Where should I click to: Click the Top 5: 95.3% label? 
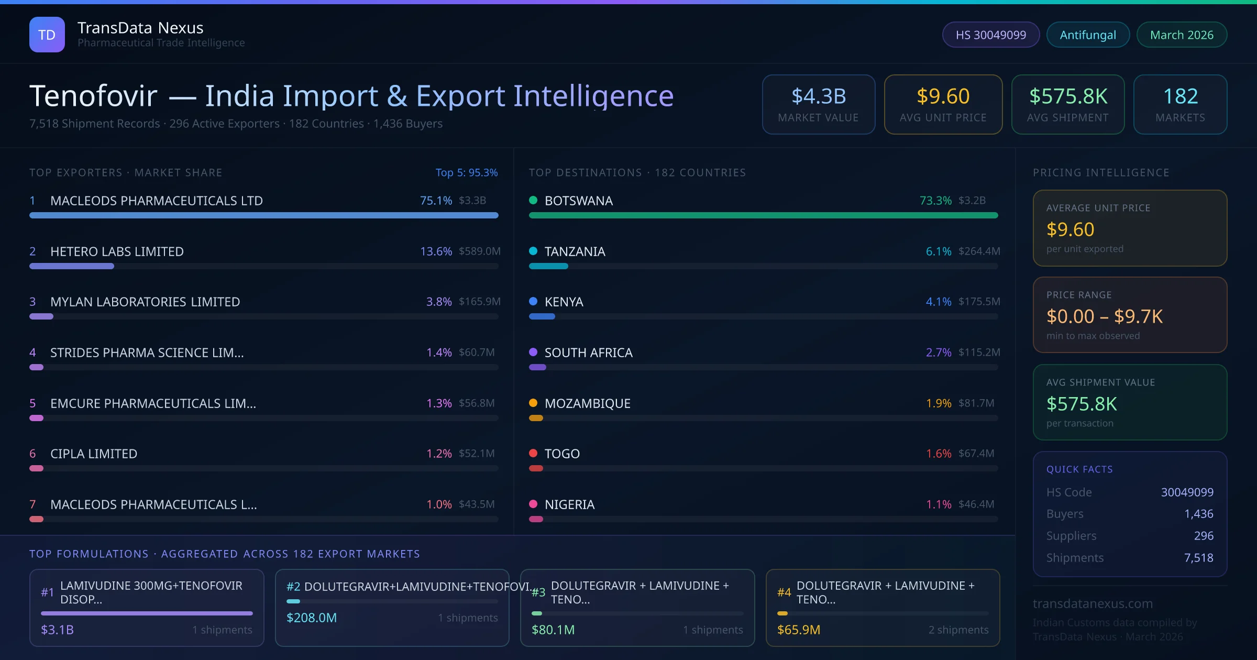pyautogui.click(x=466, y=172)
